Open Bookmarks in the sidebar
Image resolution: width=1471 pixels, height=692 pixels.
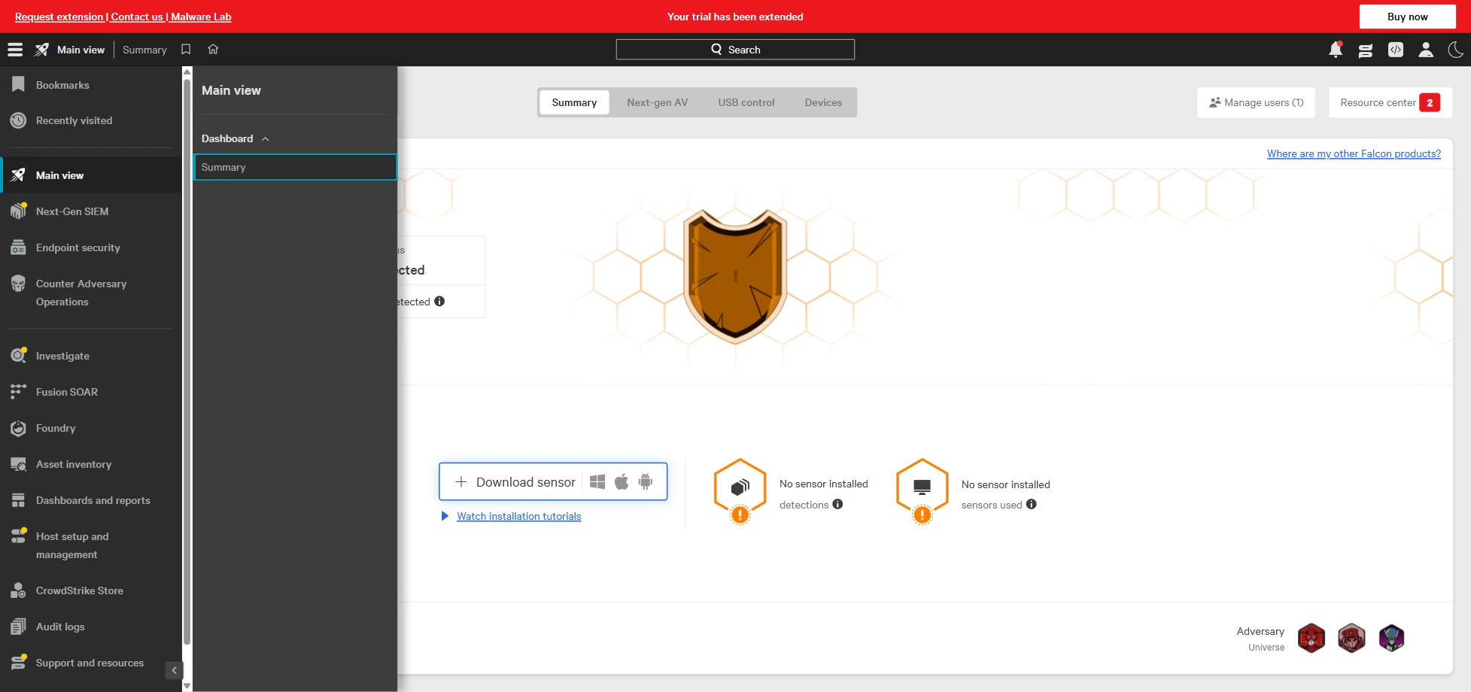coord(91,85)
